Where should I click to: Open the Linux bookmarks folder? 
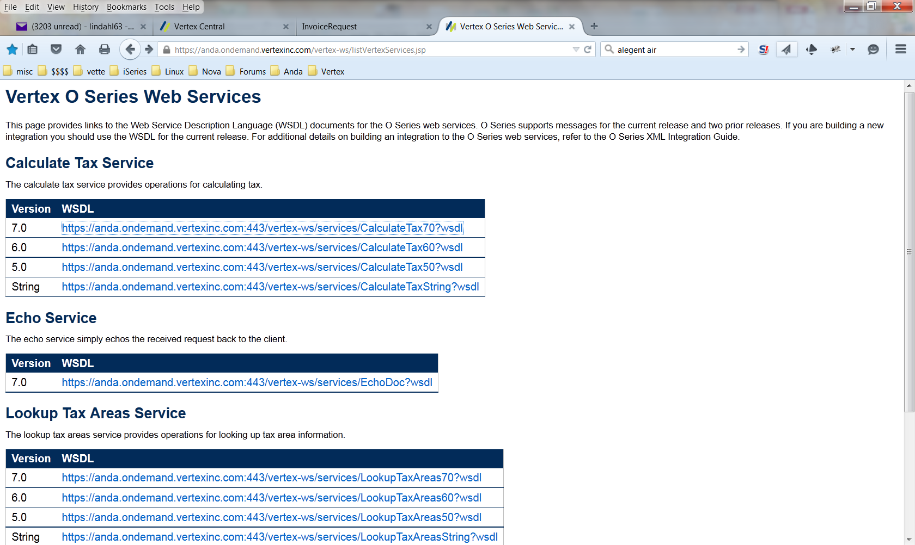pyautogui.click(x=168, y=71)
